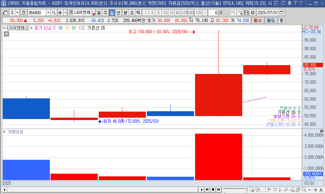Zoom out with the minus icon

tap(310, 190)
